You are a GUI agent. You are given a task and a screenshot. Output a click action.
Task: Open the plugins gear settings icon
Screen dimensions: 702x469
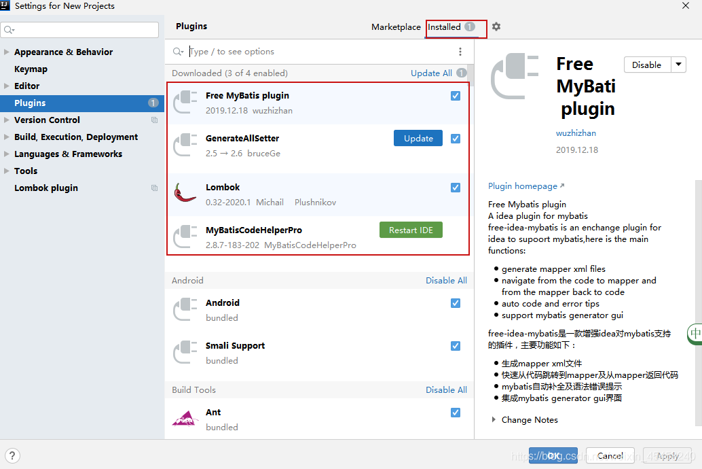click(x=496, y=27)
